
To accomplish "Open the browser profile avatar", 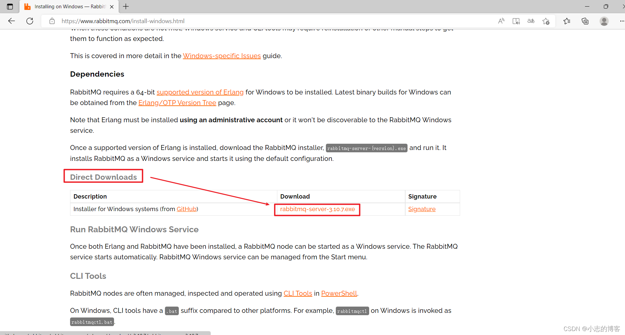I will (604, 21).
